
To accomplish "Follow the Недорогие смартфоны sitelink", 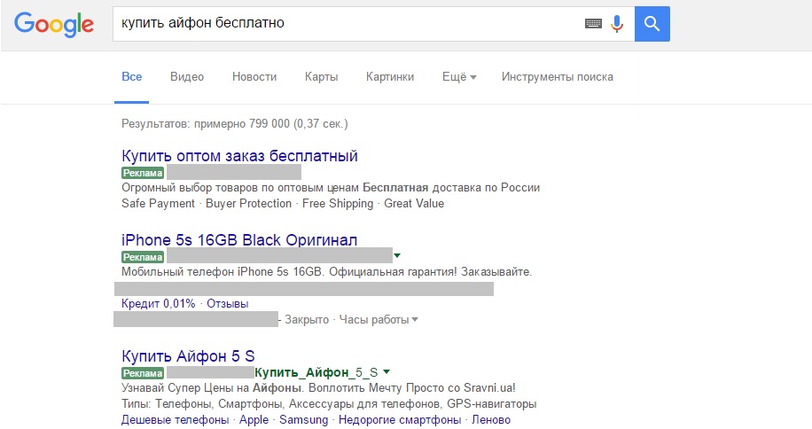I will 400,419.
